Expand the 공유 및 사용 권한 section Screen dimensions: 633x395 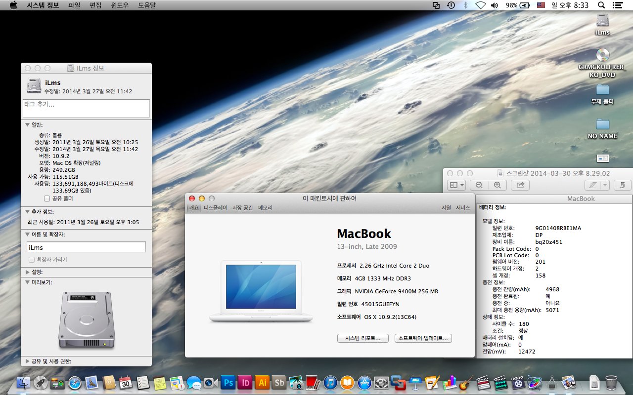pyautogui.click(x=28, y=361)
